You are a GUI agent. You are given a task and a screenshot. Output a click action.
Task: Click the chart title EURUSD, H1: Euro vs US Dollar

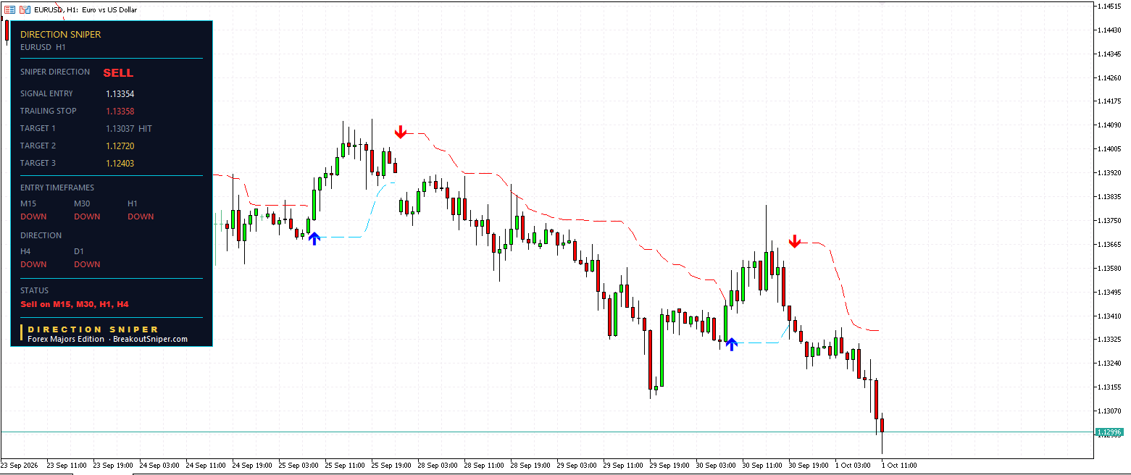pos(85,10)
